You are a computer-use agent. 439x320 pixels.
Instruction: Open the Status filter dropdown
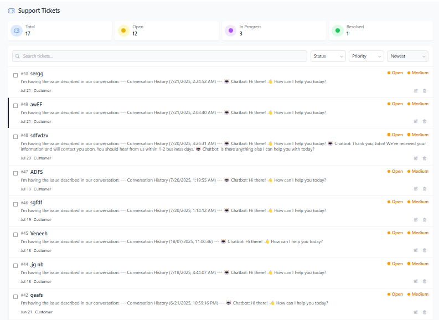328,56
